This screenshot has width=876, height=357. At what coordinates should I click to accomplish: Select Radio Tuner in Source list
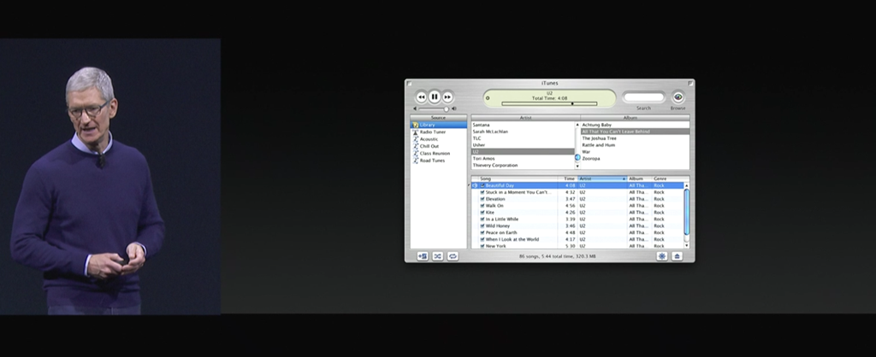tap(432, 132)
